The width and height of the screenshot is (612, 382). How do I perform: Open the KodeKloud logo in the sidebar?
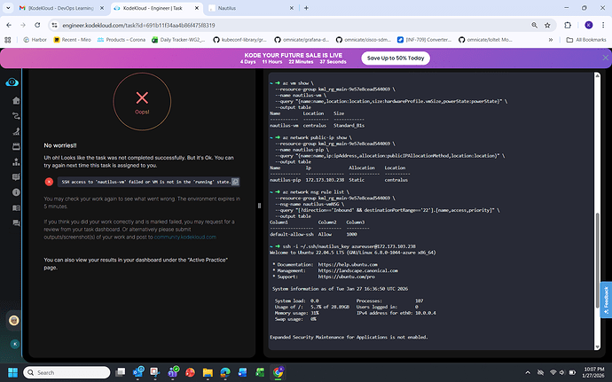(x=12, y=82)
